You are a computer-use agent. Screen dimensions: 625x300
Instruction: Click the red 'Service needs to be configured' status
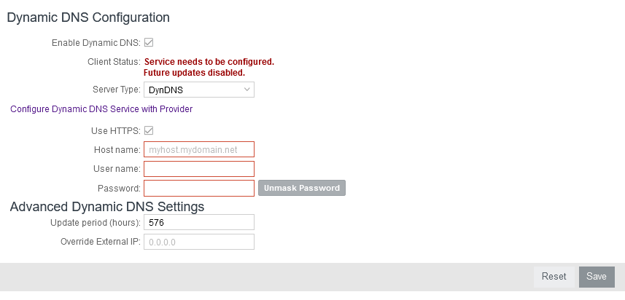click(x=209, y=62)
